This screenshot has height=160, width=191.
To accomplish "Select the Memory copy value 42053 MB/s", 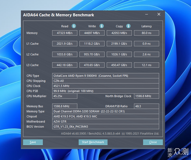I will [x=119, y=33].
